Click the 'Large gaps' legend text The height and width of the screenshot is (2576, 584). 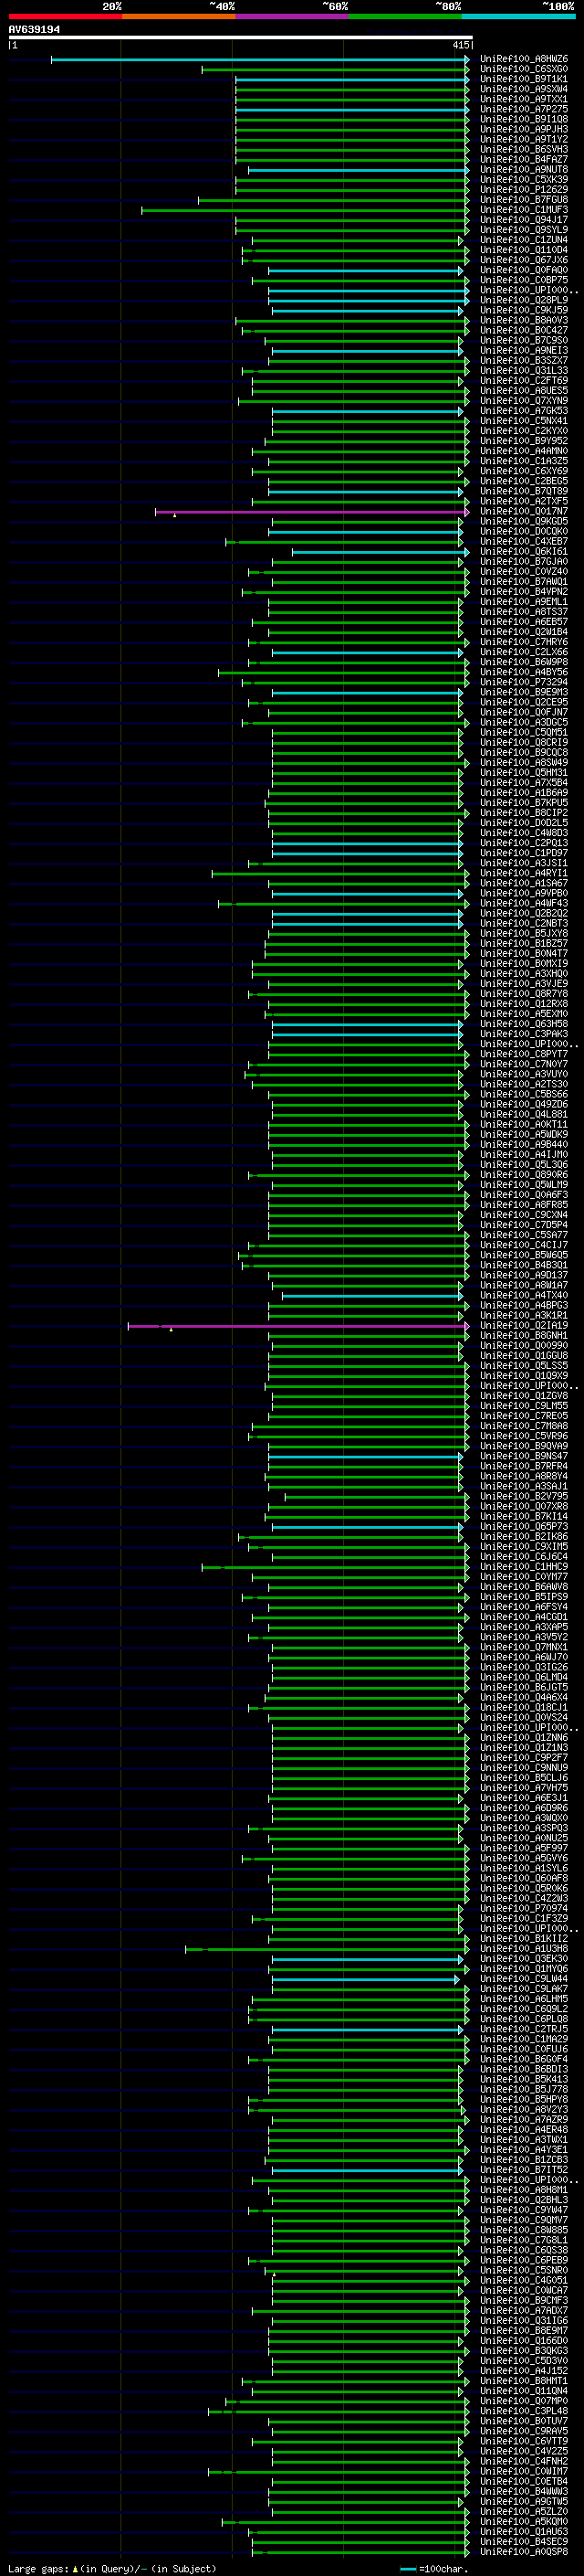[38, 2568]
